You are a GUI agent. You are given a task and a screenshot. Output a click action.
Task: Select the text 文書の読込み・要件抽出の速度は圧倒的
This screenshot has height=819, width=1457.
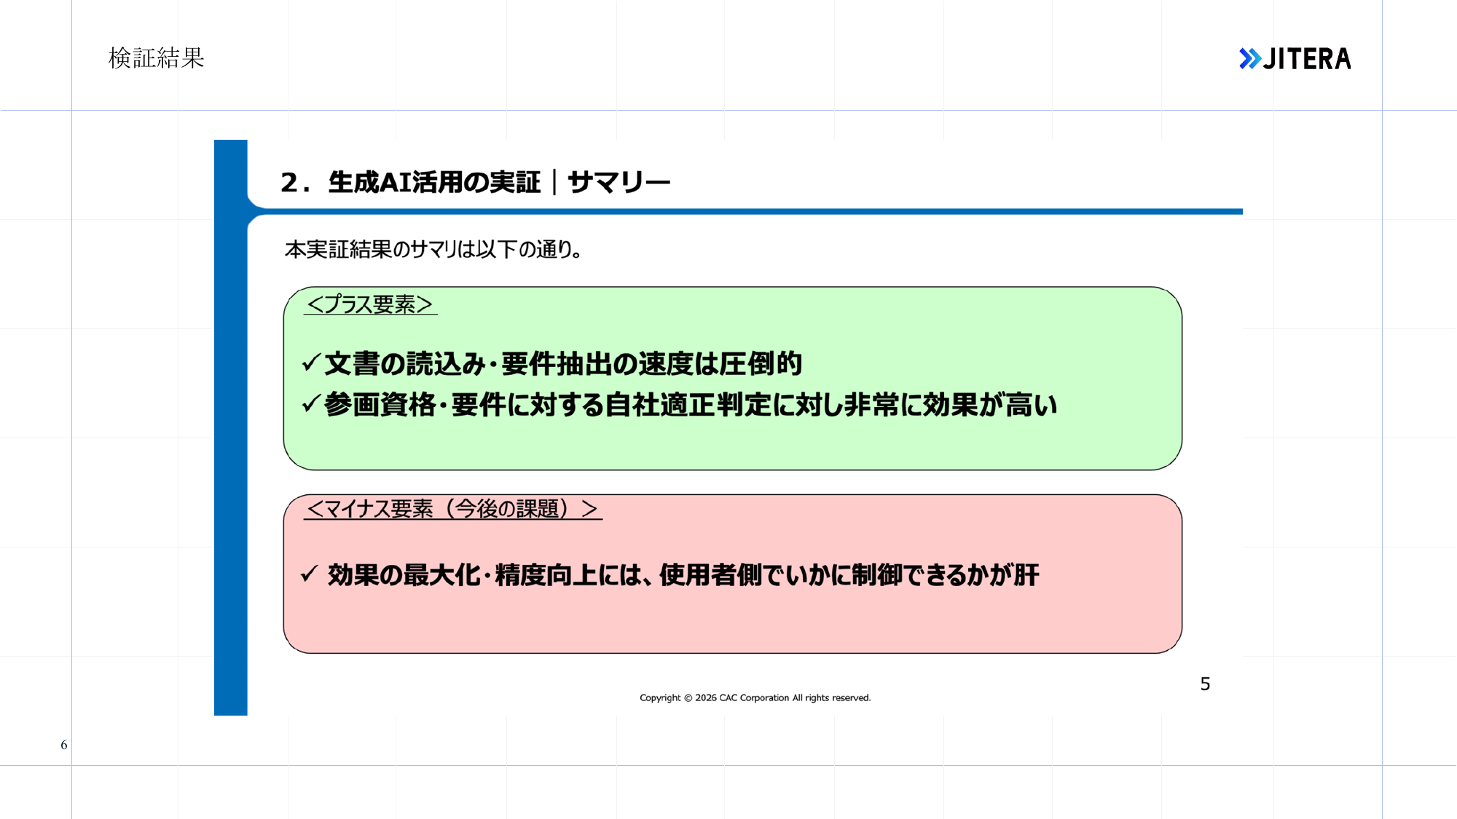(563, 363)
